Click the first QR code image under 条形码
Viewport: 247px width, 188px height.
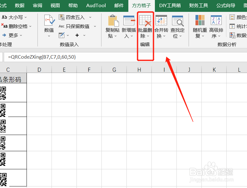[3, 93]
